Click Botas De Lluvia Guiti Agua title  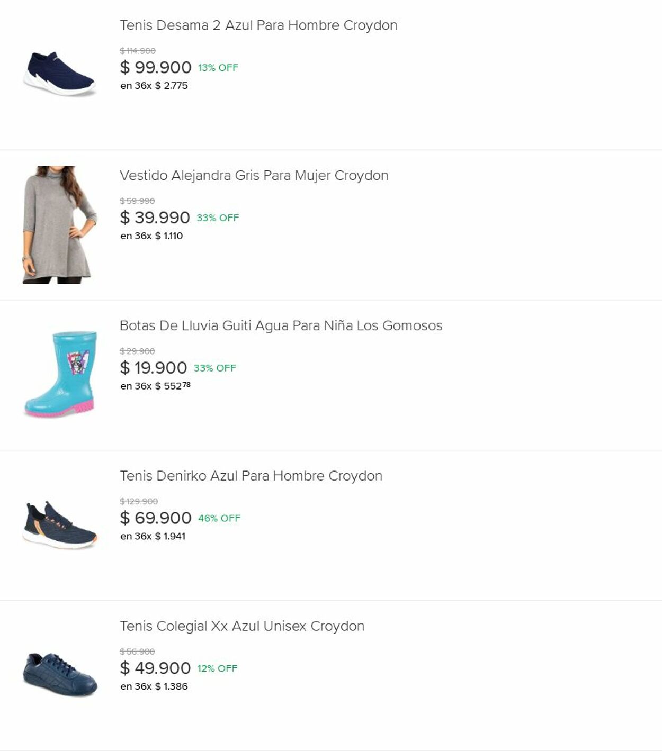pyautogui.click(x=281, y=325)
